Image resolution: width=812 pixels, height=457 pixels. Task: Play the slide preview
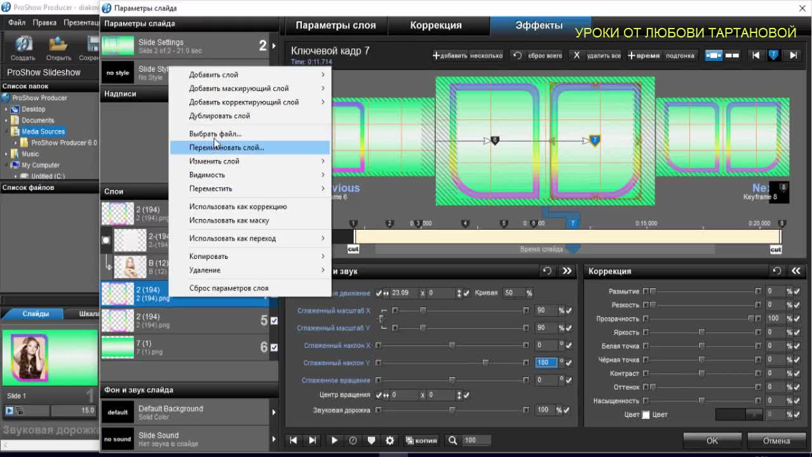[x=334, y=440]
